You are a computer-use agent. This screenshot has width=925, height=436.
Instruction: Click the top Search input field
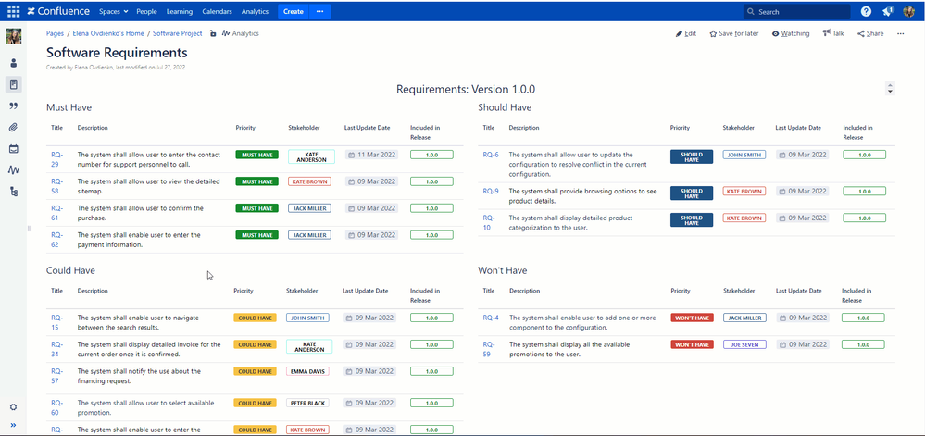[796, 11]
